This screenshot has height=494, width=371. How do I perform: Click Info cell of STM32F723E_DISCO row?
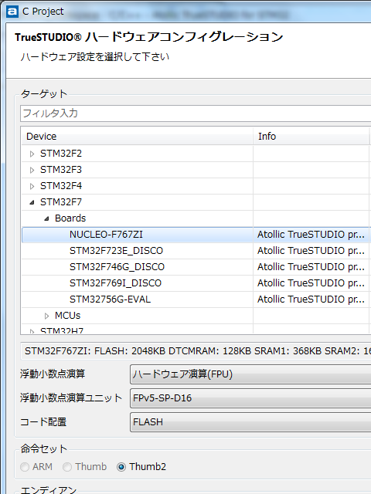tap(311, 250)
